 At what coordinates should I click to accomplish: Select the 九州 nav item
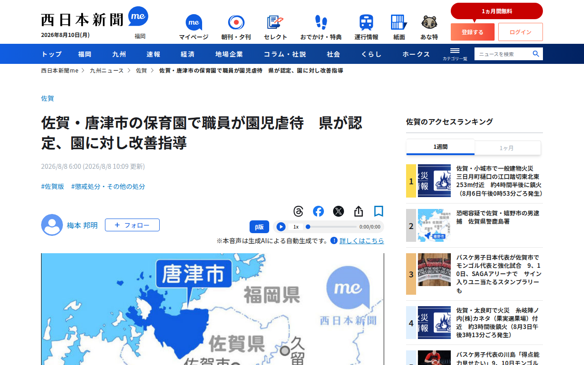[119, 54]
